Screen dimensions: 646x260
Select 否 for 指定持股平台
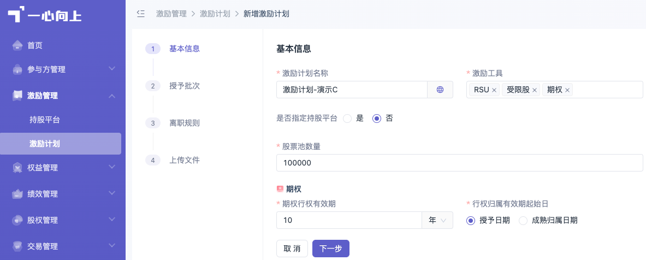(377, 119)
